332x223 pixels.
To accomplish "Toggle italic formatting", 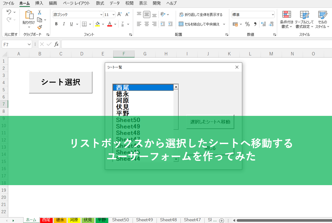I will (64, 24).
